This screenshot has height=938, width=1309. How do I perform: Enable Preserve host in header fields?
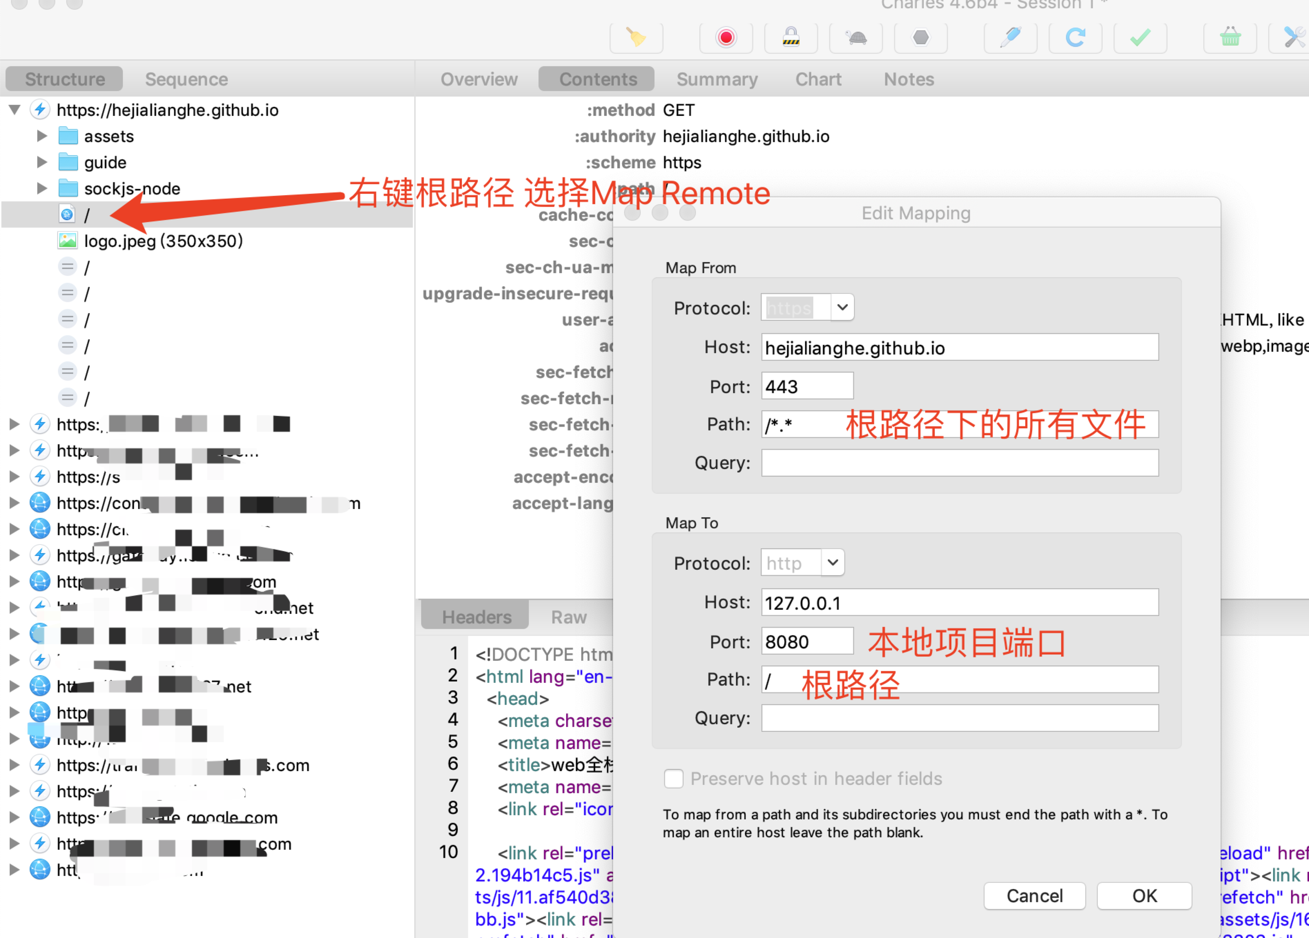[673, 778]
